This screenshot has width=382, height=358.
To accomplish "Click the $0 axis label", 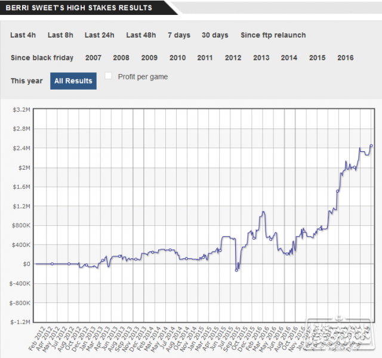I will coord(26,264).
